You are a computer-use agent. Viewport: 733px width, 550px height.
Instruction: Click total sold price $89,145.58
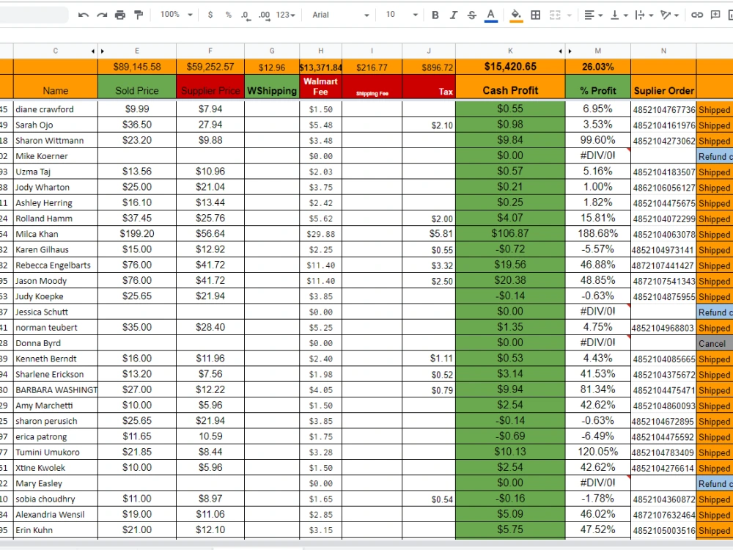tap(137, 67)
